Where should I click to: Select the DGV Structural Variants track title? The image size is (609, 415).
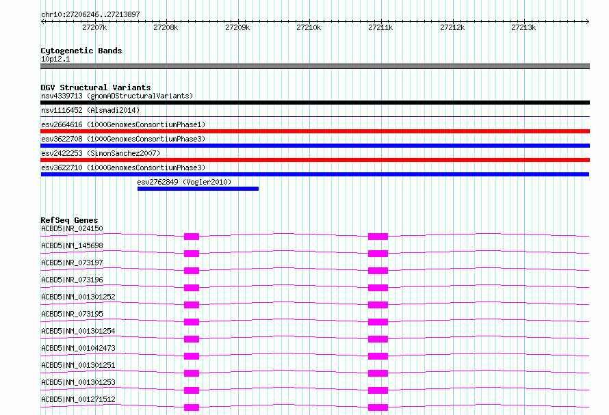(96, 88)
